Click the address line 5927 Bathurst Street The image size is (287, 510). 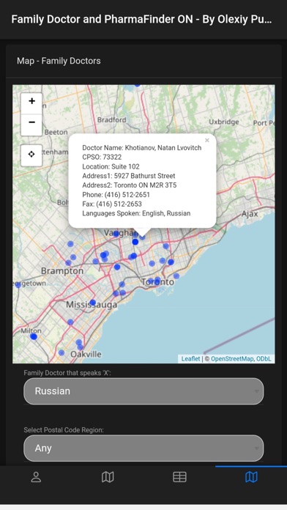tap(129, 176)
